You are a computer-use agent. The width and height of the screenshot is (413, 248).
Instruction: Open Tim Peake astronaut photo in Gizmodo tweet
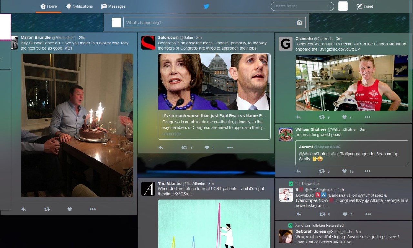pyautogui.click(x=352, y=83)
